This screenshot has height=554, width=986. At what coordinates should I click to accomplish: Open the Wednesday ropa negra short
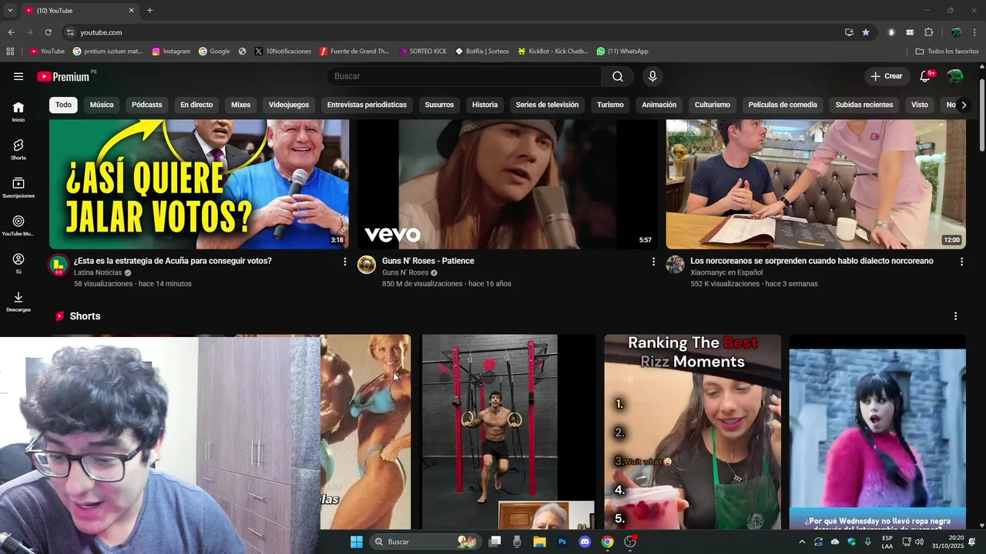(877, 432)
